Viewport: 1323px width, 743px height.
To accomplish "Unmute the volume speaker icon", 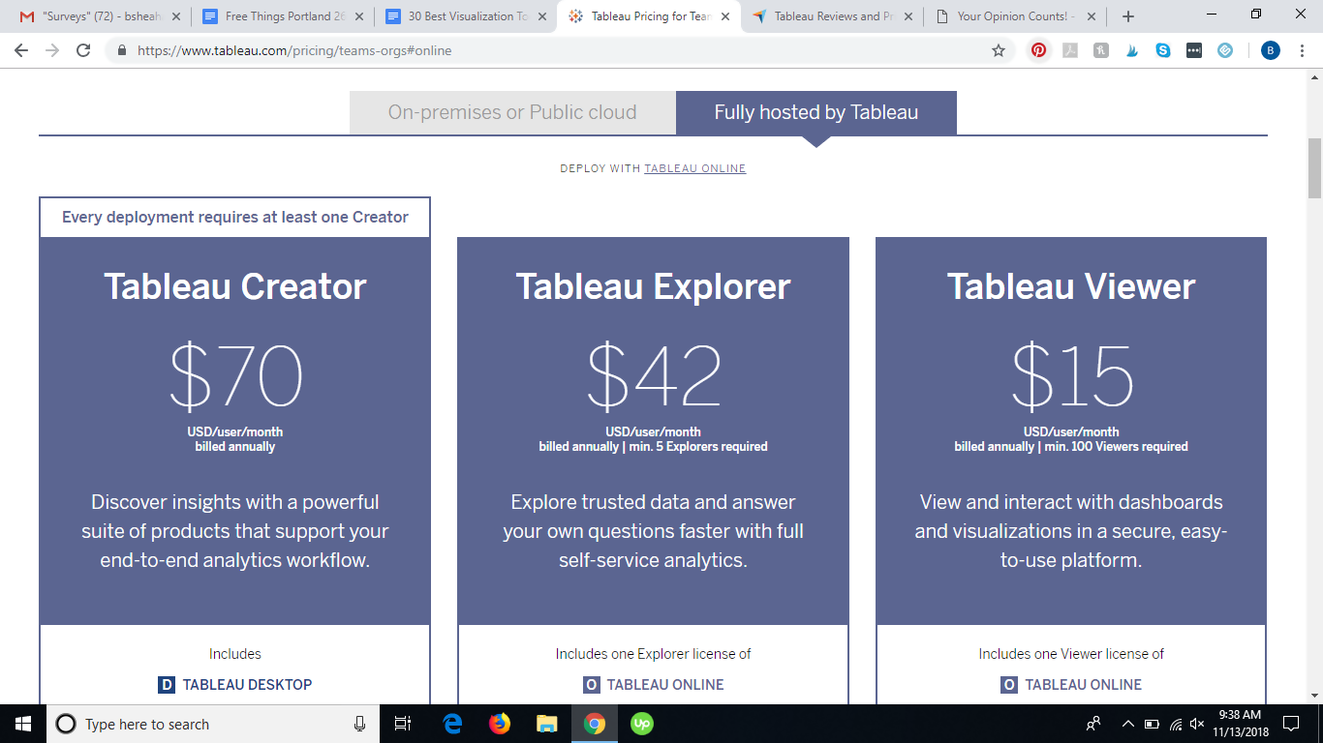I will point(1197,724).
